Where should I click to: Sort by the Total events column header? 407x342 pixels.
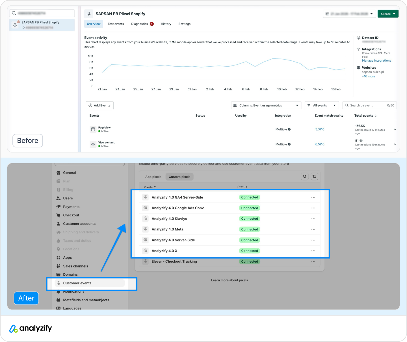tap(366, 116)
